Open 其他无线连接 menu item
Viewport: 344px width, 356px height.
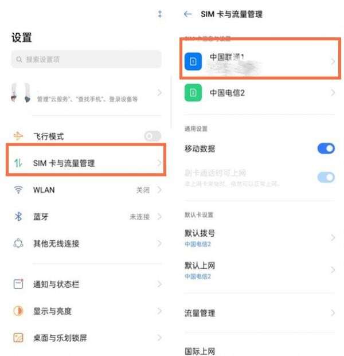[x=86, y=244]
